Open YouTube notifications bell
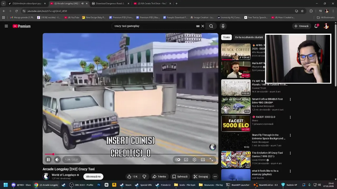The width and height of the screenshot is (337, 189). (316, 26)
